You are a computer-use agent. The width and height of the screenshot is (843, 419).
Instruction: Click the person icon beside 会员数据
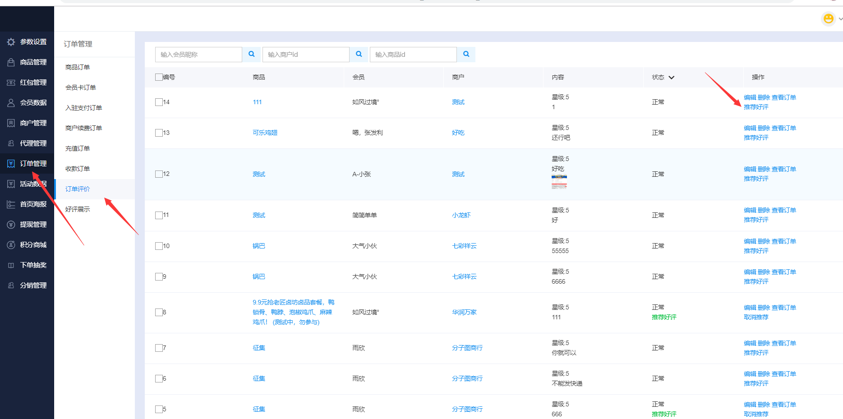tap(11, 103)
